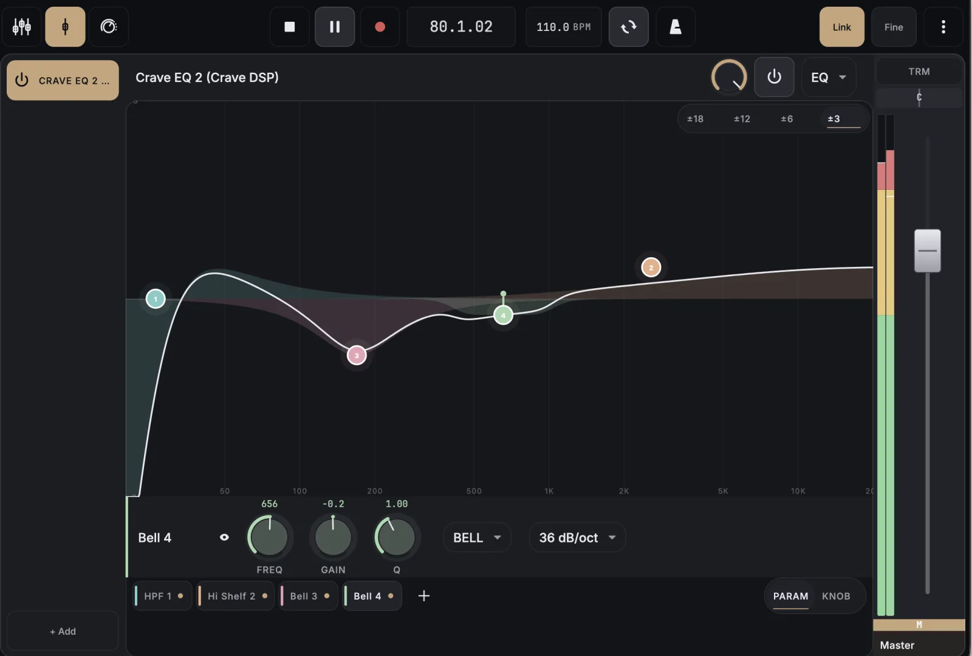Image resolution: width=972 pixels, height=656 pixels.
Task: Pause playback
Action: (335, 27)
